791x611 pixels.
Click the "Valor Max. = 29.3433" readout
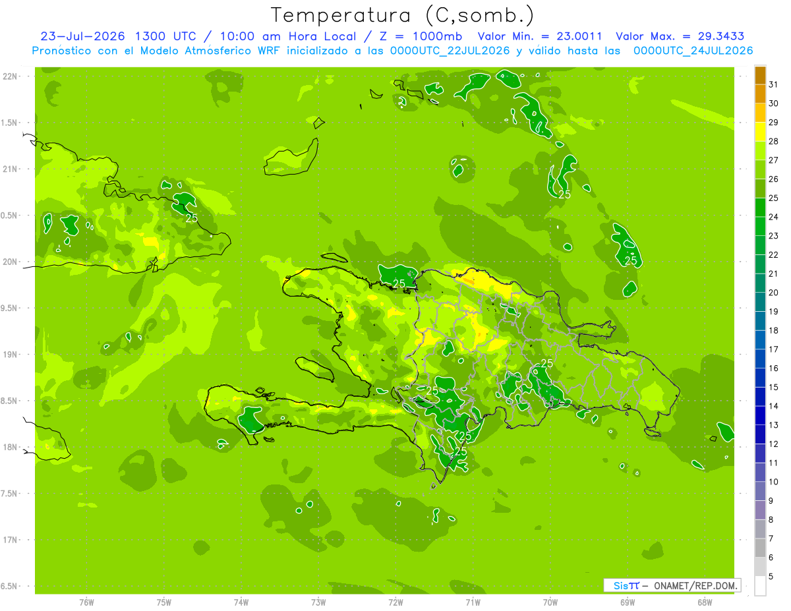point(680,36)
